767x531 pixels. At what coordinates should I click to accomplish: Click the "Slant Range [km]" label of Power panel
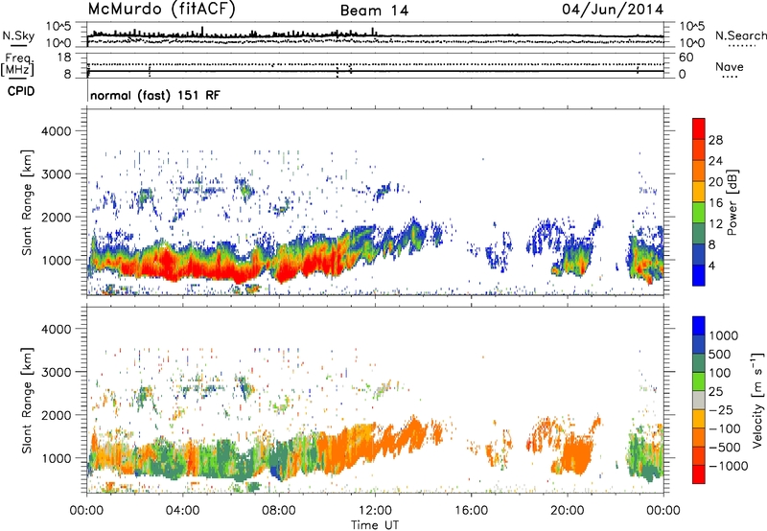click(x=27, y=202)
